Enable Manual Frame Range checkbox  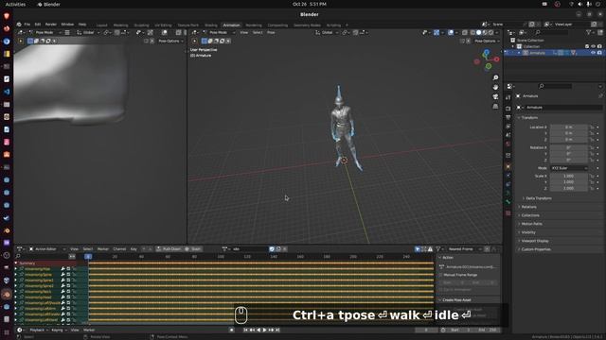tap(441, 275)
